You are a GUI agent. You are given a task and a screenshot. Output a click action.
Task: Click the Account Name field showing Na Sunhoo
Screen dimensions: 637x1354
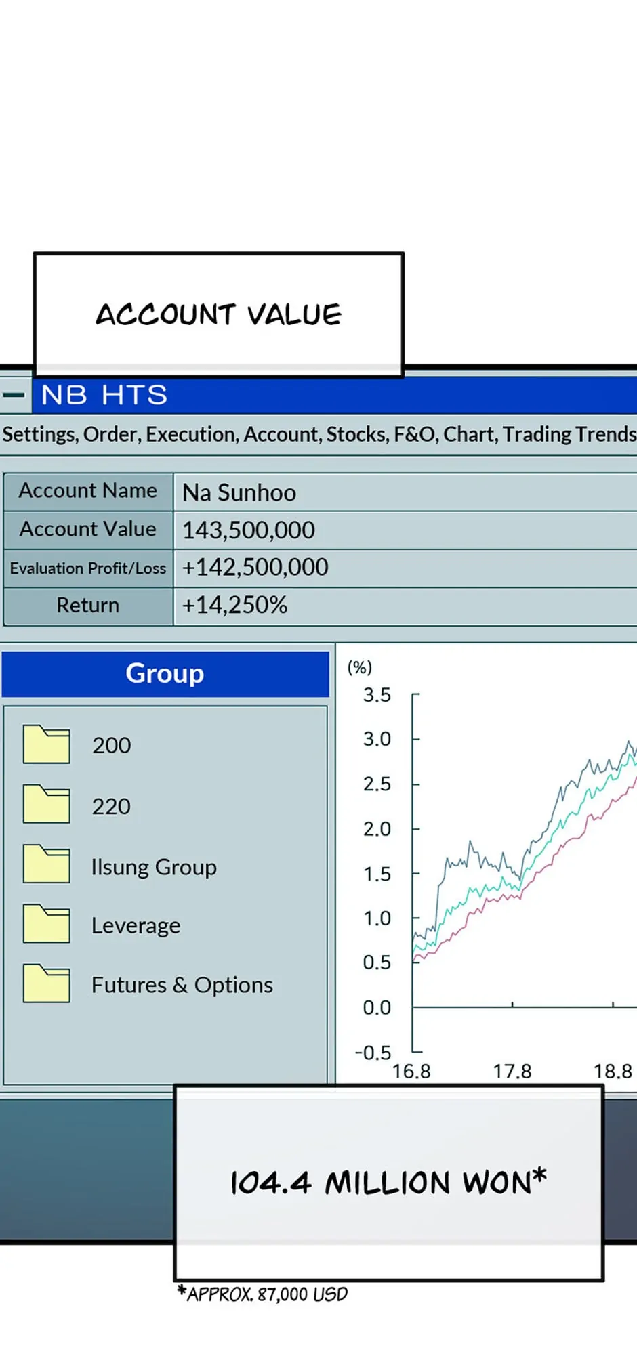tap(239, 492)
